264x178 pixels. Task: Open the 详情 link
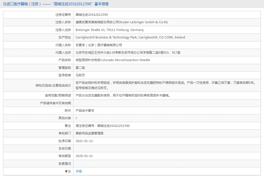click(79, 171)
